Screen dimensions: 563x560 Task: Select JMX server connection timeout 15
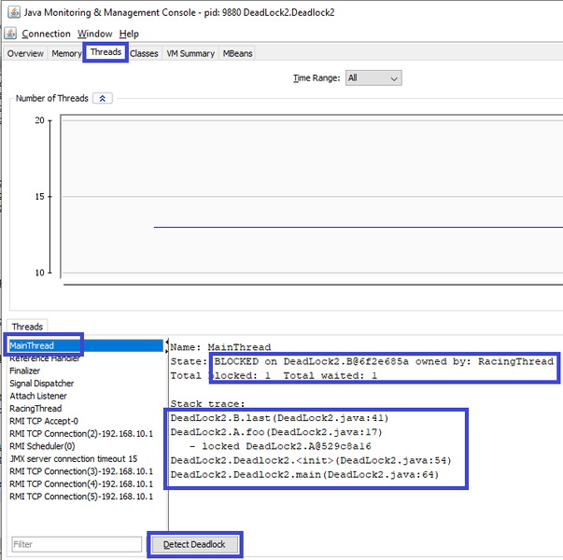(86, 459)
